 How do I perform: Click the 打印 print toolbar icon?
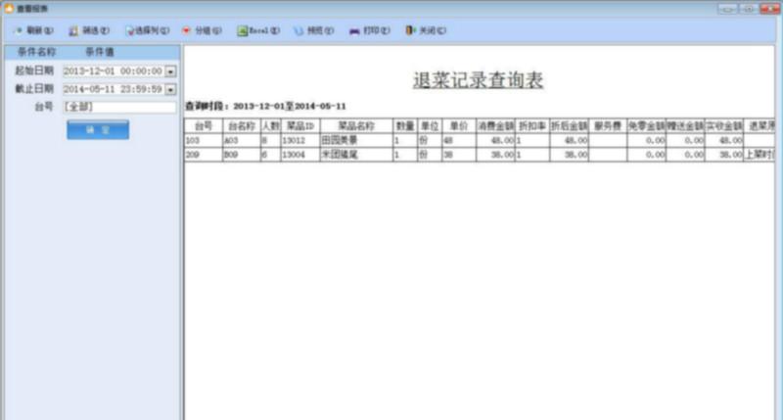pos(354,31)
